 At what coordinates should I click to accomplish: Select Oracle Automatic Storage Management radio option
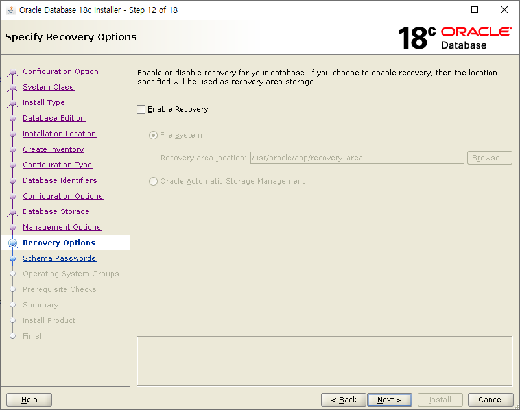click(153, 181)
